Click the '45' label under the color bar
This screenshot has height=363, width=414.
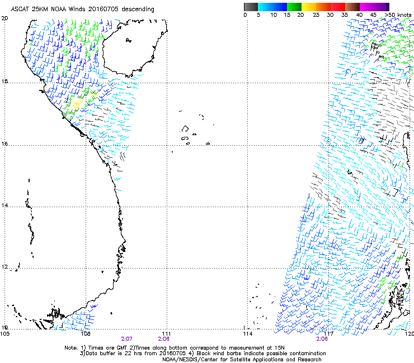pos(373,15)
